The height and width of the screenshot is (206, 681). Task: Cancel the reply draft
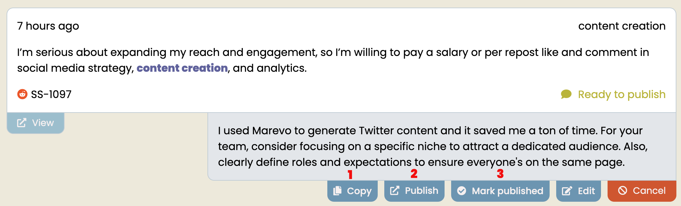pyautogui.click(x=642, y=191)
